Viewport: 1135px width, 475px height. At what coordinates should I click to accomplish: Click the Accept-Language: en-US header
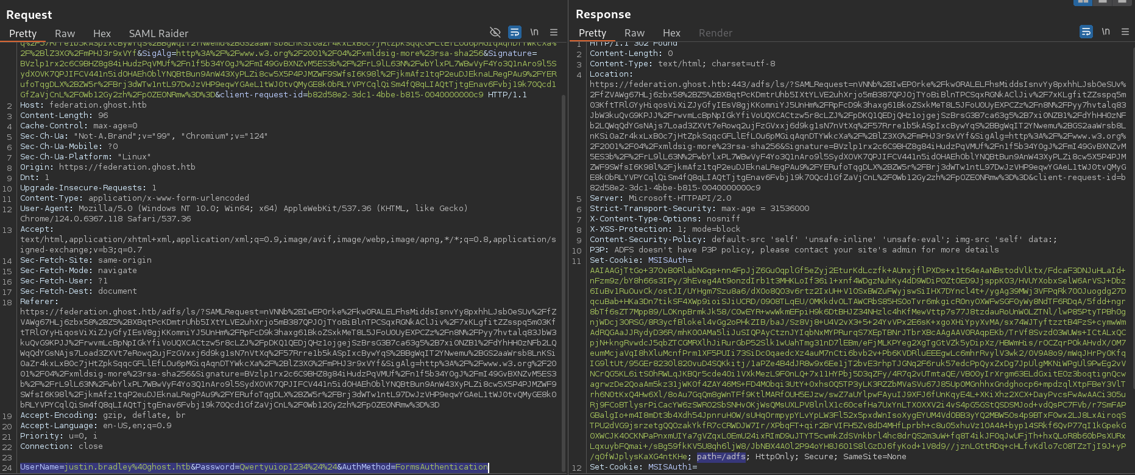(96, 425)
